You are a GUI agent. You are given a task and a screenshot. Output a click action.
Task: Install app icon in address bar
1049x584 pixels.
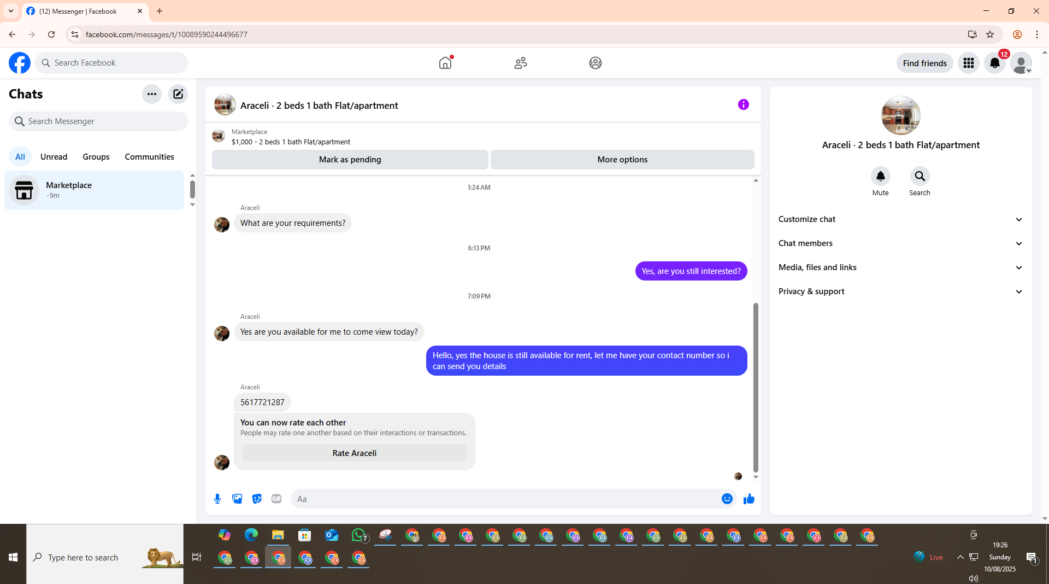972,34
